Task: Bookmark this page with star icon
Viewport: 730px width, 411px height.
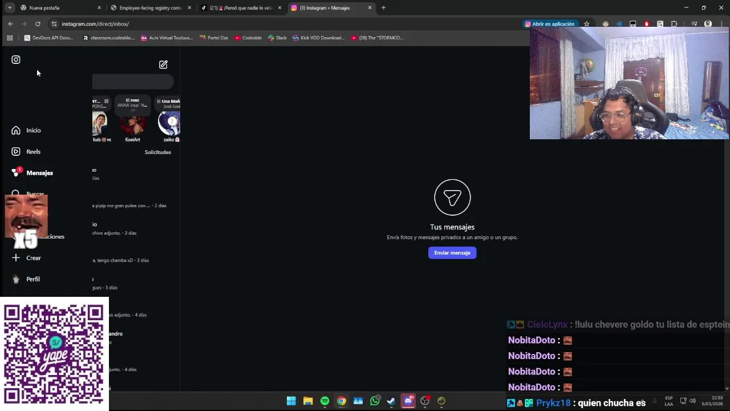Action: pyautogui.click(x=586, y=24)
